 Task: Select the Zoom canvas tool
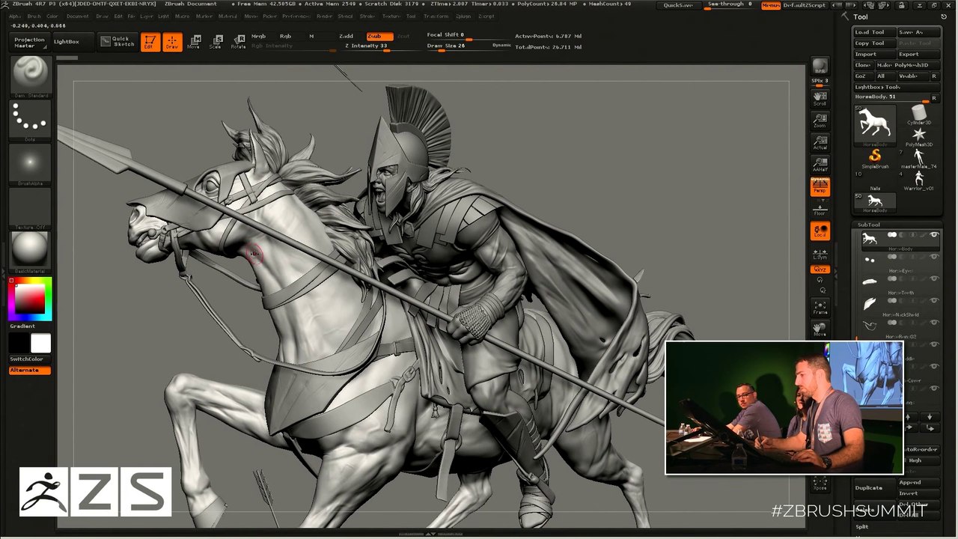820,121
